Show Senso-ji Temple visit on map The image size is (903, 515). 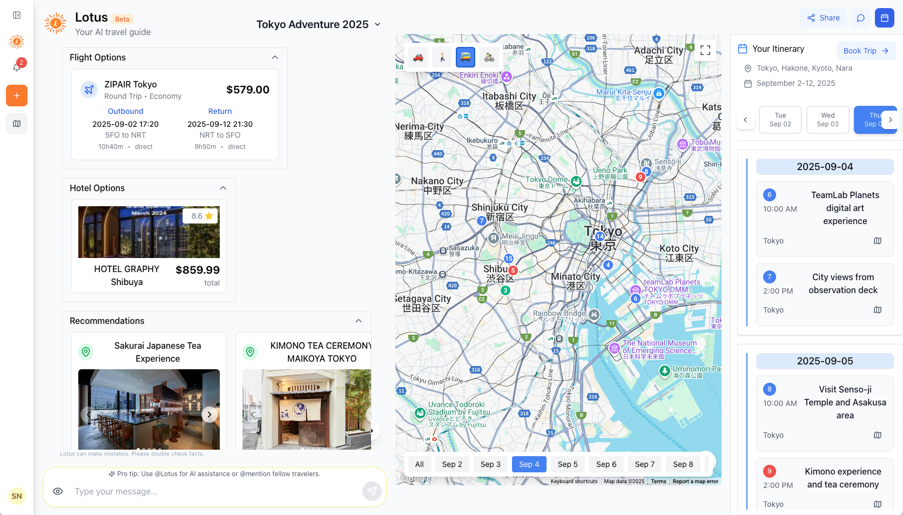(878, 435)
